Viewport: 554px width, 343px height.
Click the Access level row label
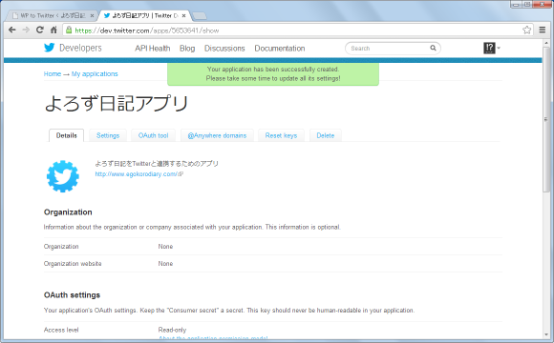(61, 330)
